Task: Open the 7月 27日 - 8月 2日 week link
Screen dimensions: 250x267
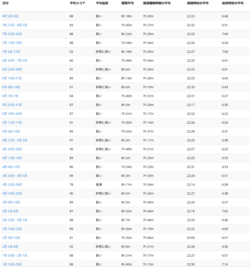Action: pos(15,25)
